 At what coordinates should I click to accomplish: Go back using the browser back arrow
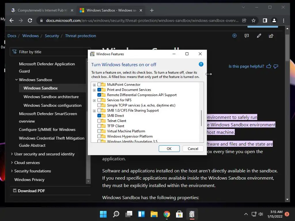(x=12, y=20)
